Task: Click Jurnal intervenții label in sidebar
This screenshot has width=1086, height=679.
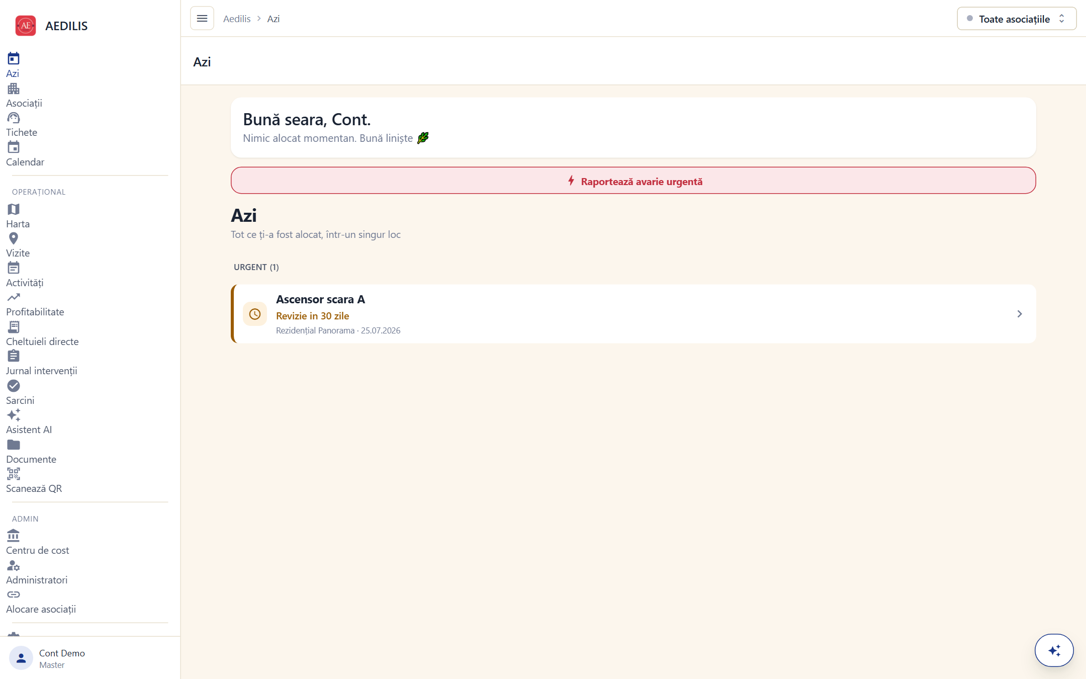Action: [42, 371]
